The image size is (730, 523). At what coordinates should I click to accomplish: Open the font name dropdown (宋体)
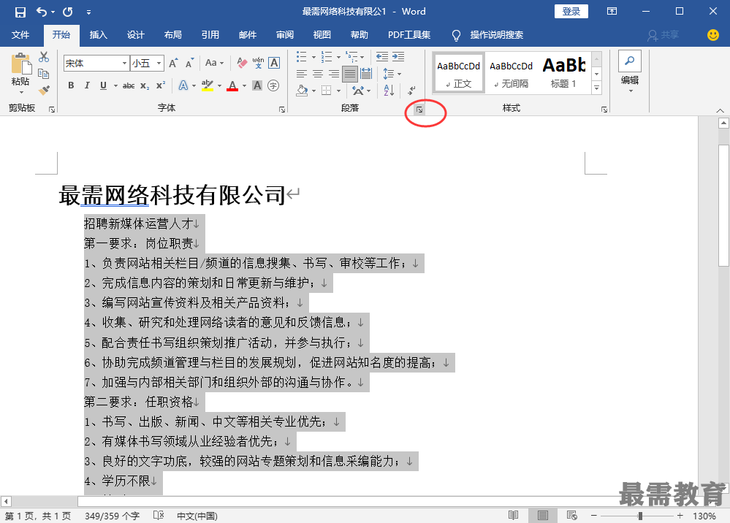pos(125,64)
